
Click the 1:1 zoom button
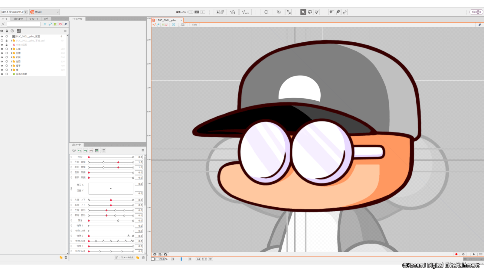click(198, 259)
